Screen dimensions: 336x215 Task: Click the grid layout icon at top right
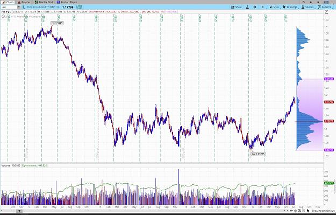pyautogui.click(x=326, y=2)
